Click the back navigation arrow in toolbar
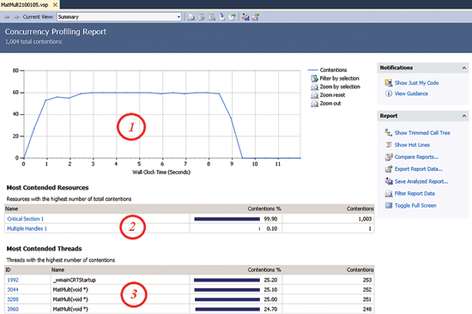Screen dimensions: 472x314 point(7,17)
